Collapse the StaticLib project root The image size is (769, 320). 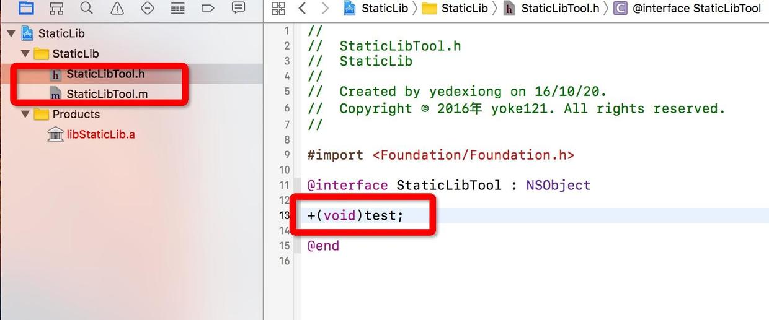[11, 33]
